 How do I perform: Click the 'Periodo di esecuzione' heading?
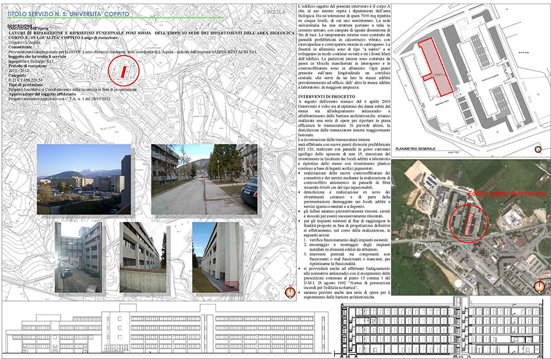[x=28, y=66]
